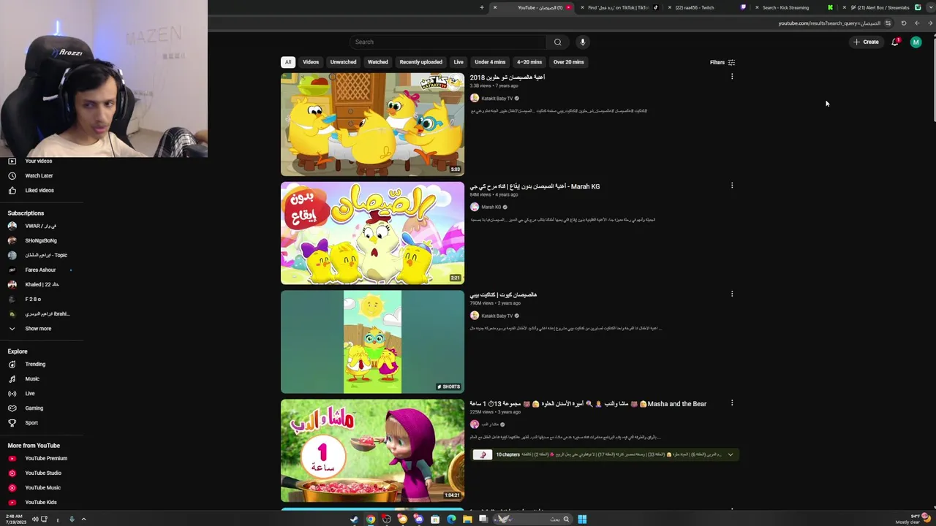Select the Over 20 mins chip

click(x=569, y=62)
